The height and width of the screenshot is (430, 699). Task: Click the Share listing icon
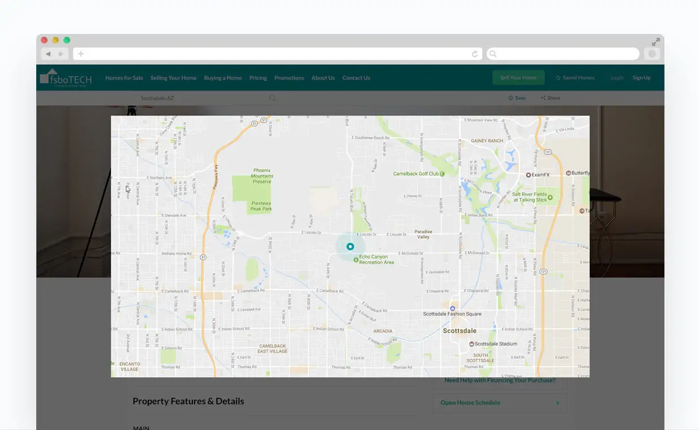pyautogui.click(x=543, y=98)
